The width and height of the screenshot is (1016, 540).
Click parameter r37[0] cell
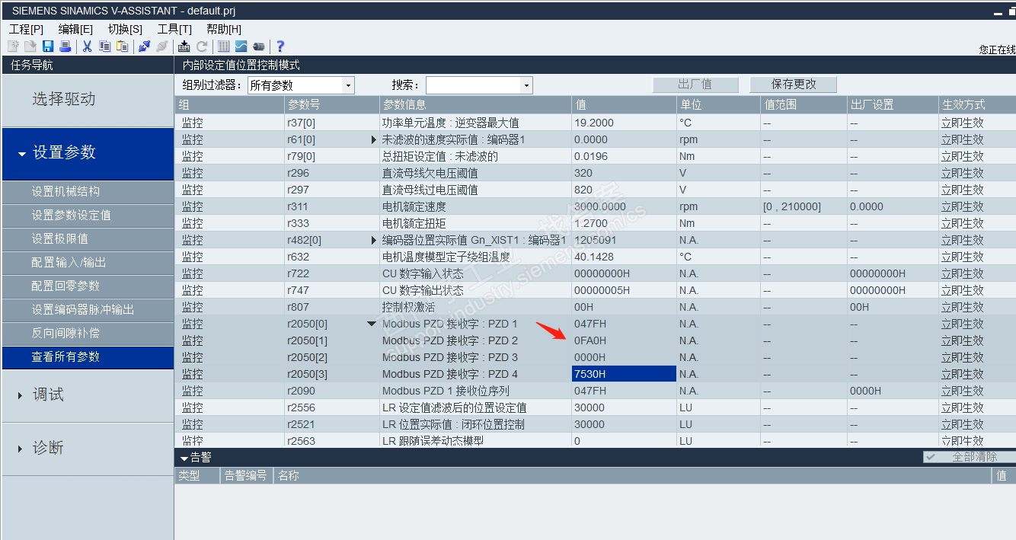[332, 123]
